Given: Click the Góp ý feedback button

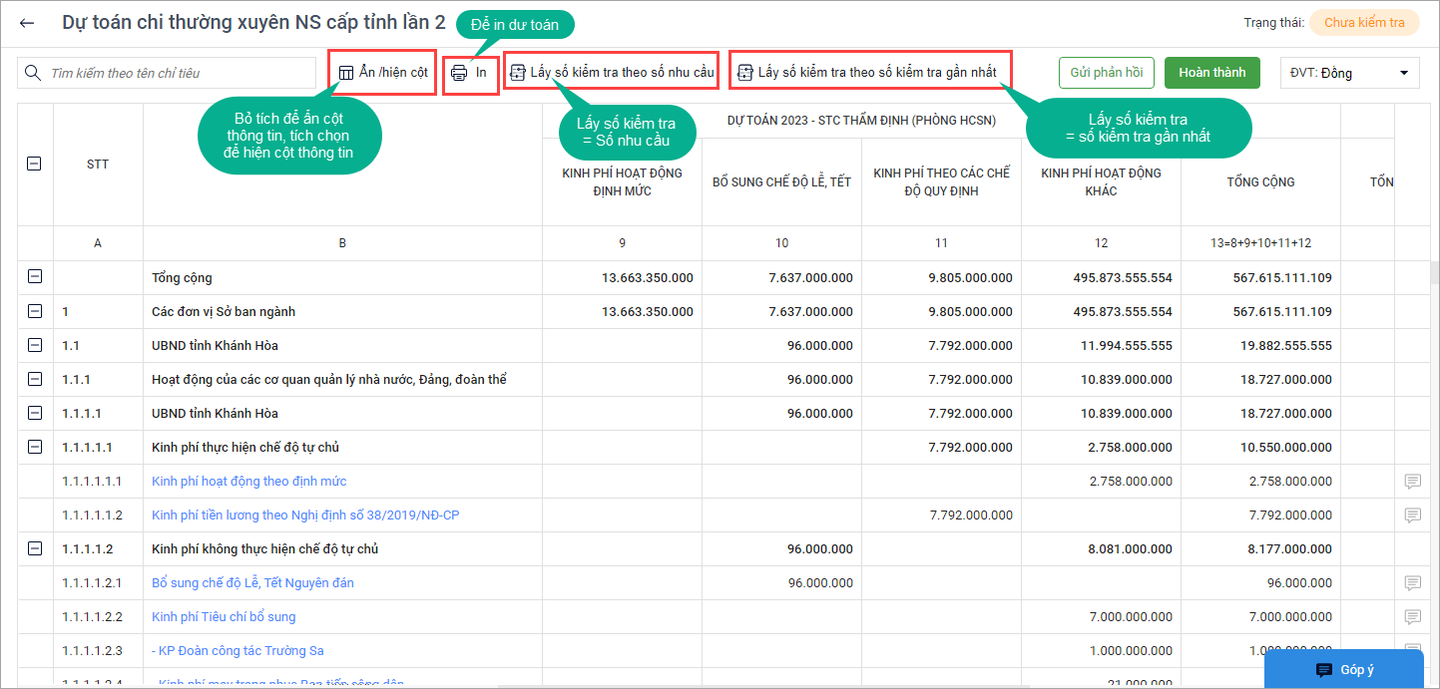Looking at the screenshot, I should coord(1343,669).
